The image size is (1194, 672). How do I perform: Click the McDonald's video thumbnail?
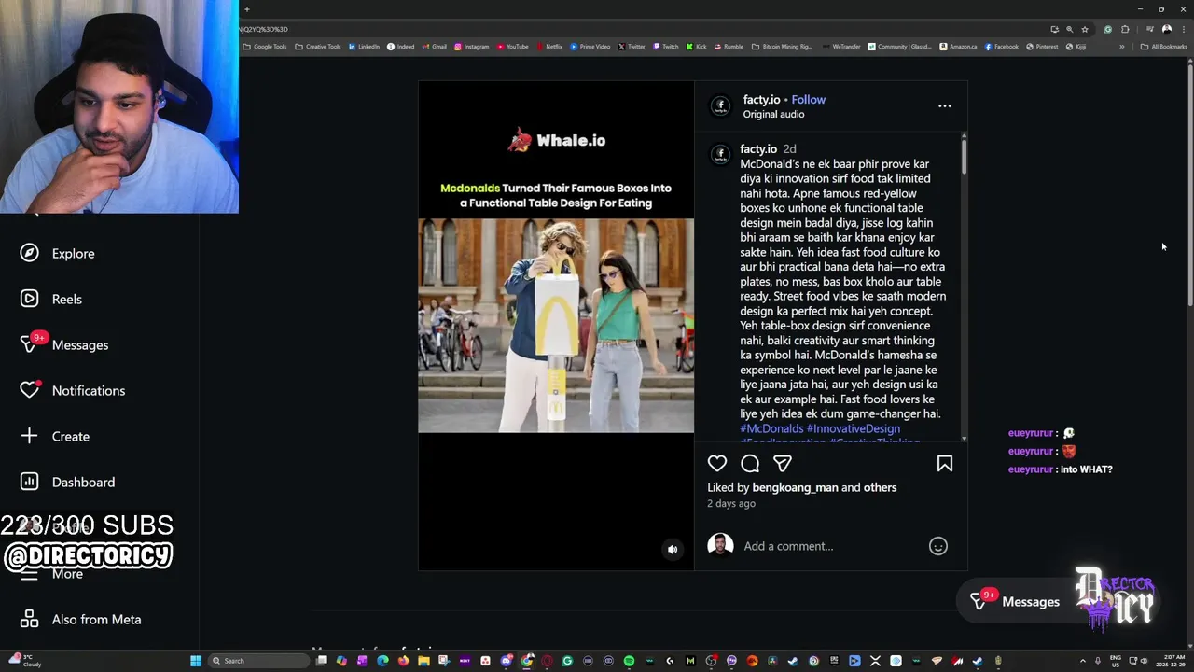pyautogui.click(x=556, y=326)
